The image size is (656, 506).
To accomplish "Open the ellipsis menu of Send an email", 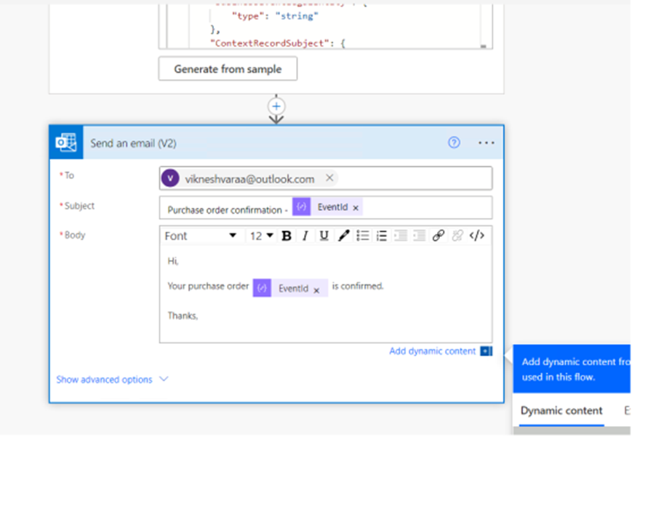I will 486,143.
